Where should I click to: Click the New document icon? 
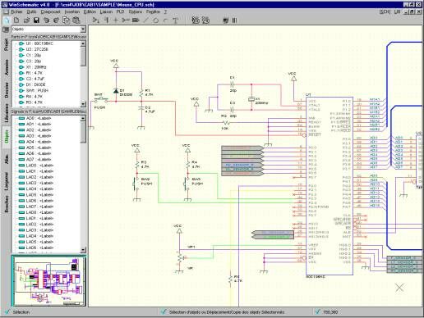click(x=16, y=20)
